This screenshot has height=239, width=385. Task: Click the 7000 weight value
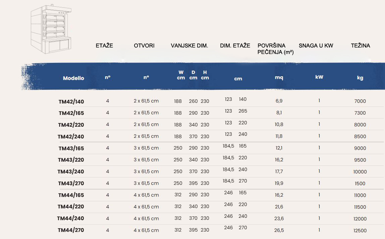pos(360,101)
